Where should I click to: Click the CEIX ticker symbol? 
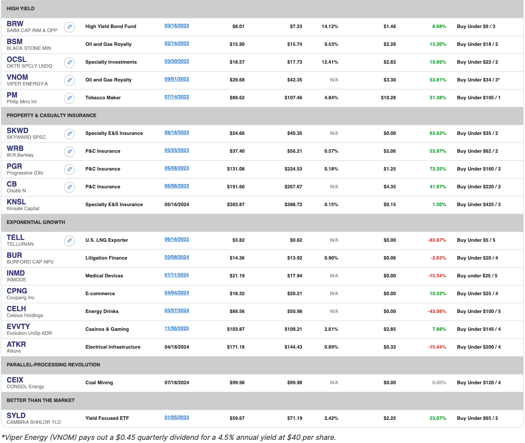coord(15,380)
